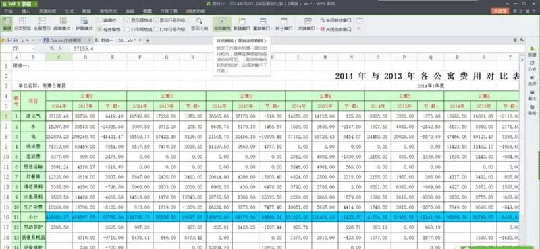Toggle 显示行号列标 show headings checkbox
540x249 pixels.
tap(156, 20)
